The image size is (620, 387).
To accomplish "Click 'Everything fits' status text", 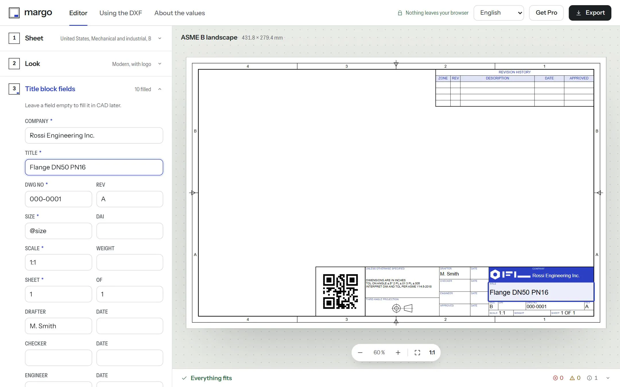I will coord(211,378).
